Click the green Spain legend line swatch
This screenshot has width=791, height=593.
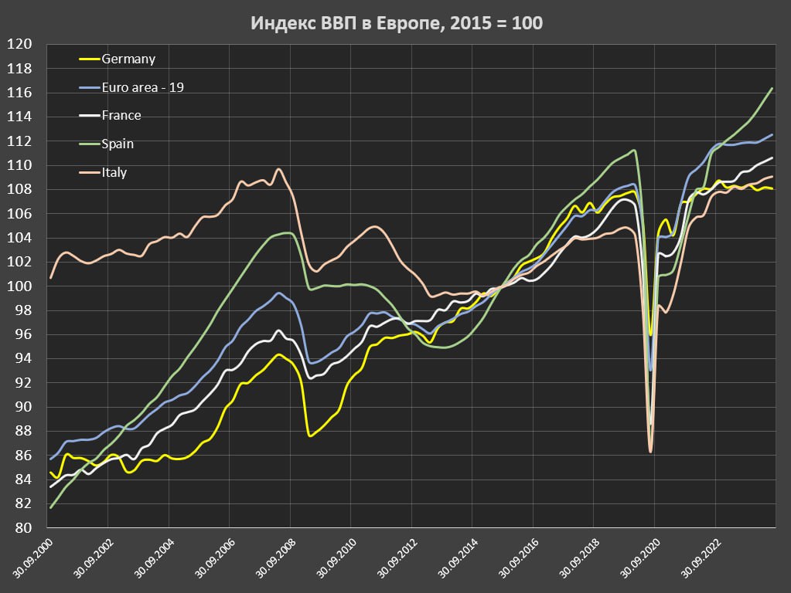click(x=90, y=144)
